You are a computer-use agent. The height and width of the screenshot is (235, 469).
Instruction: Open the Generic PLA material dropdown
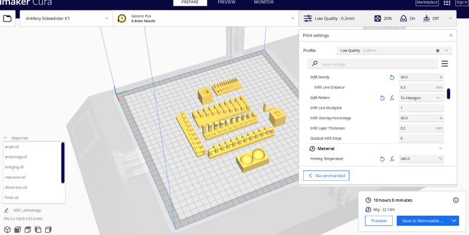click(x=206, y=19)
